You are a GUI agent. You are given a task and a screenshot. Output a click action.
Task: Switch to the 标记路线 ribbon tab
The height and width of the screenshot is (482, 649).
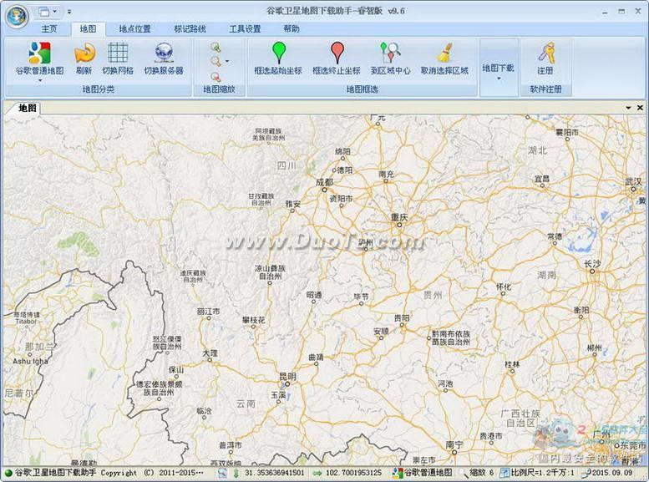(x=190, y=29)
